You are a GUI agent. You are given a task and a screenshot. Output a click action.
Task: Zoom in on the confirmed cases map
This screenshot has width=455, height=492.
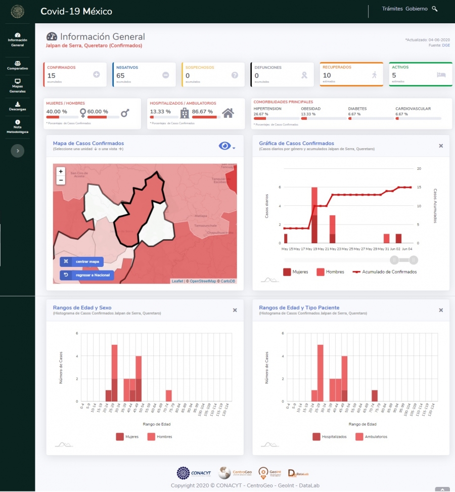61,171
